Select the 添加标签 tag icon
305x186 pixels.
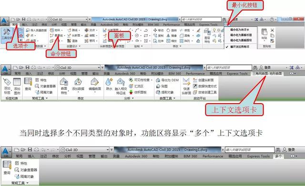[x=7, y=82]
